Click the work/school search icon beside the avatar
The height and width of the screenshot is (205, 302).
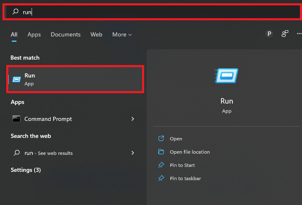point(285,34)
